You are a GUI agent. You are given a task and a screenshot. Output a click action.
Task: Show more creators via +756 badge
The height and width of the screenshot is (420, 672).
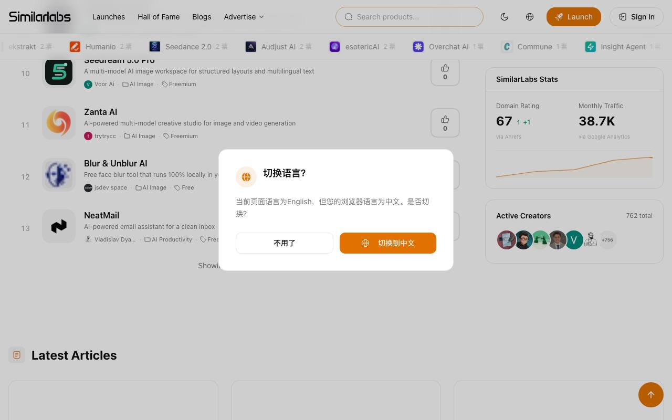tap(607, 240)
